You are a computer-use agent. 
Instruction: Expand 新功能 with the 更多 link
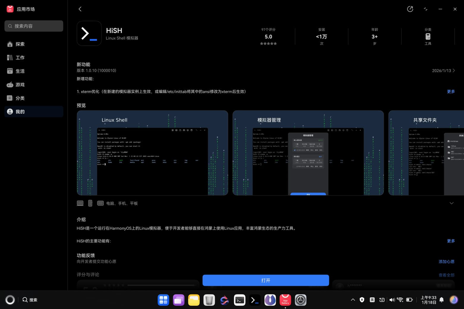451,91
